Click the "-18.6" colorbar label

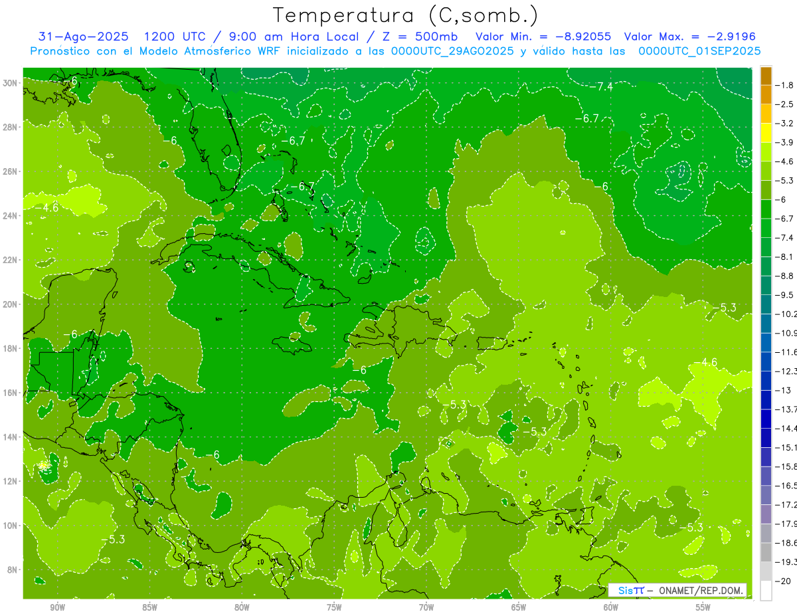coord(786,542)
